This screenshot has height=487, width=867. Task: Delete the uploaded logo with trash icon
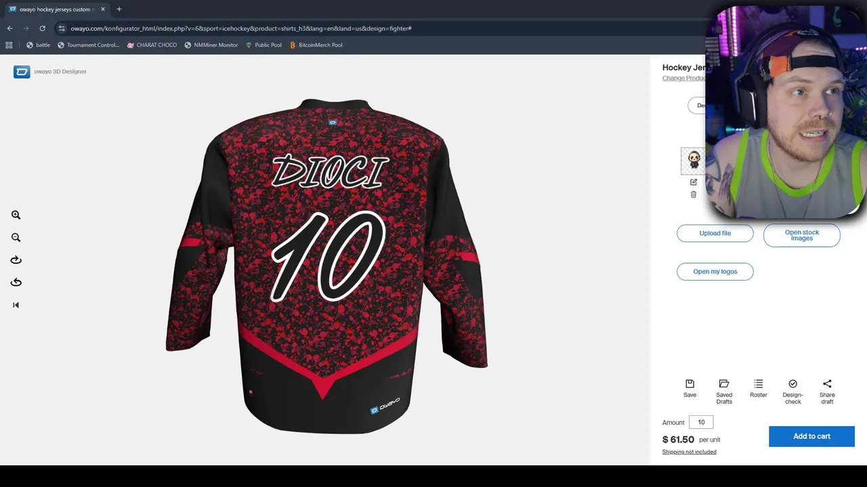pos(693,194)
